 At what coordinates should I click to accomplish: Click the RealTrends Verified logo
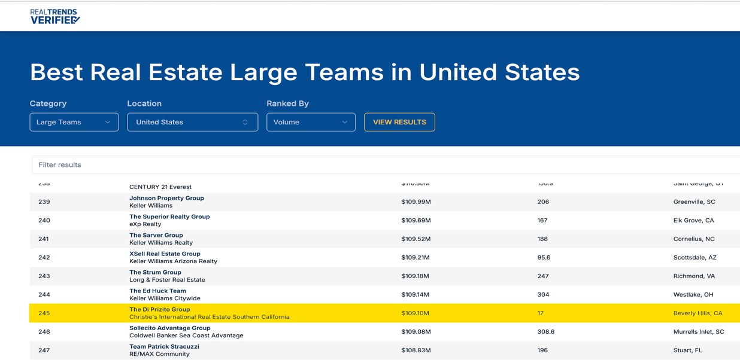coord(55,16)
